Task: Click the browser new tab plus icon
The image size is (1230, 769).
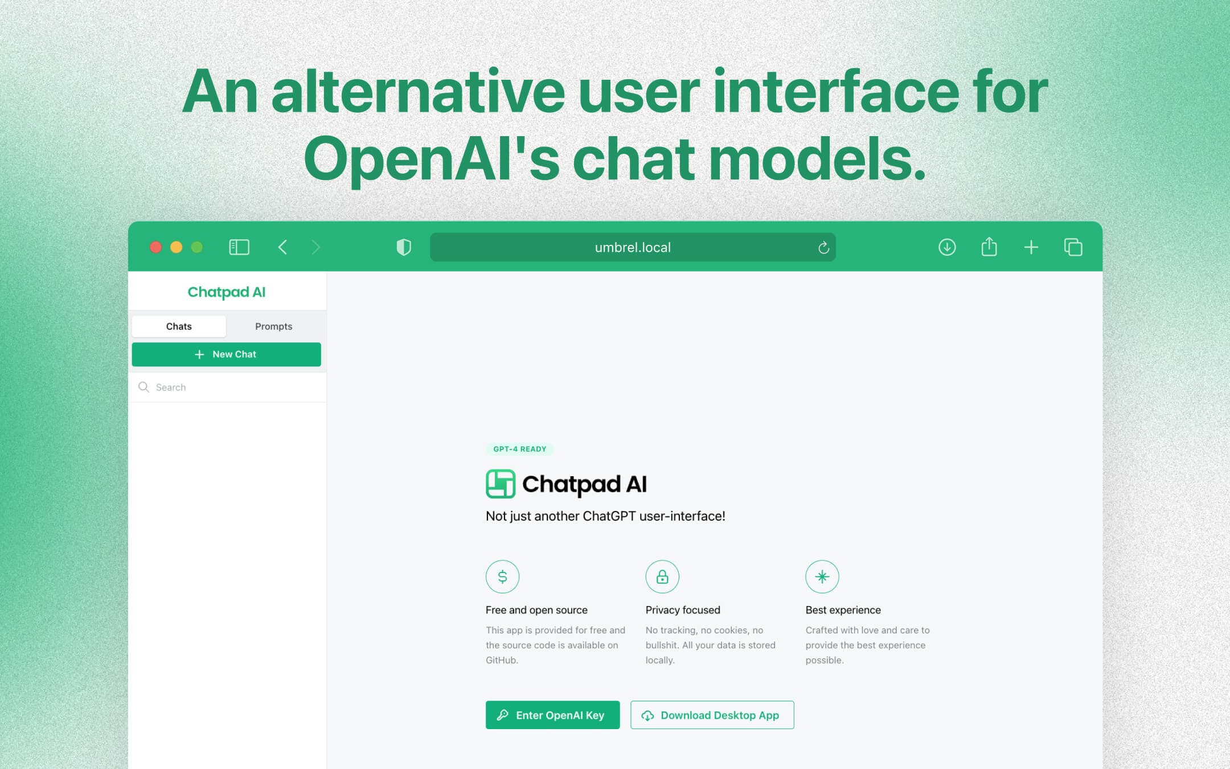Action: tap(1031, 247)
